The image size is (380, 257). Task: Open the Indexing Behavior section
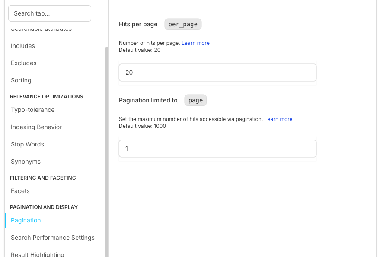tap(36, 127)
